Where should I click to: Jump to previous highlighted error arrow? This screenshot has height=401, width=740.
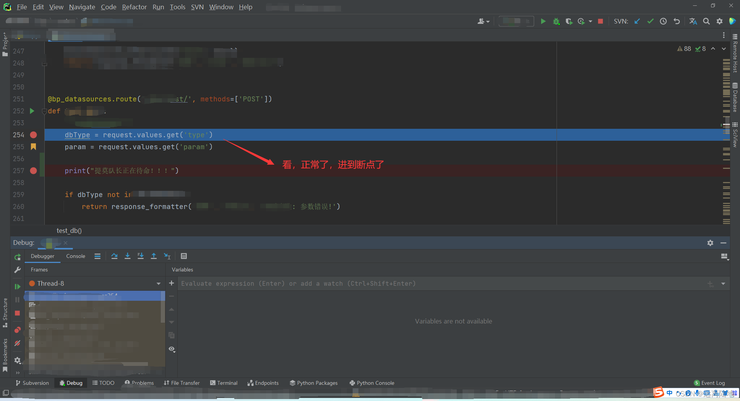point(713,49)
